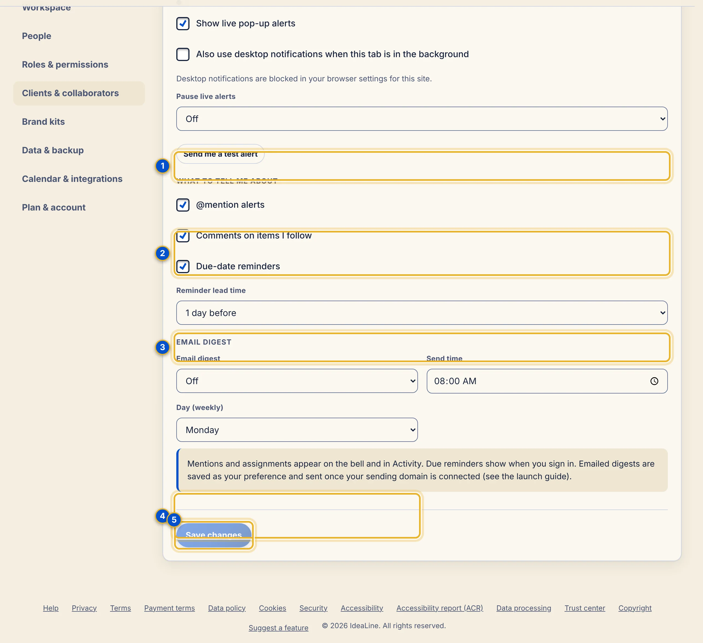Open the Accessibility report (ACR) link
Viewport: 703px width, 643px height.
coord(439,608)
